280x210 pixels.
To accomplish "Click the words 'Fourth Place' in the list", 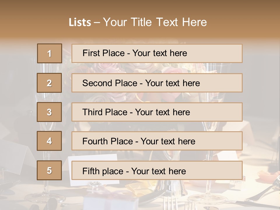I will coord(108,141).
